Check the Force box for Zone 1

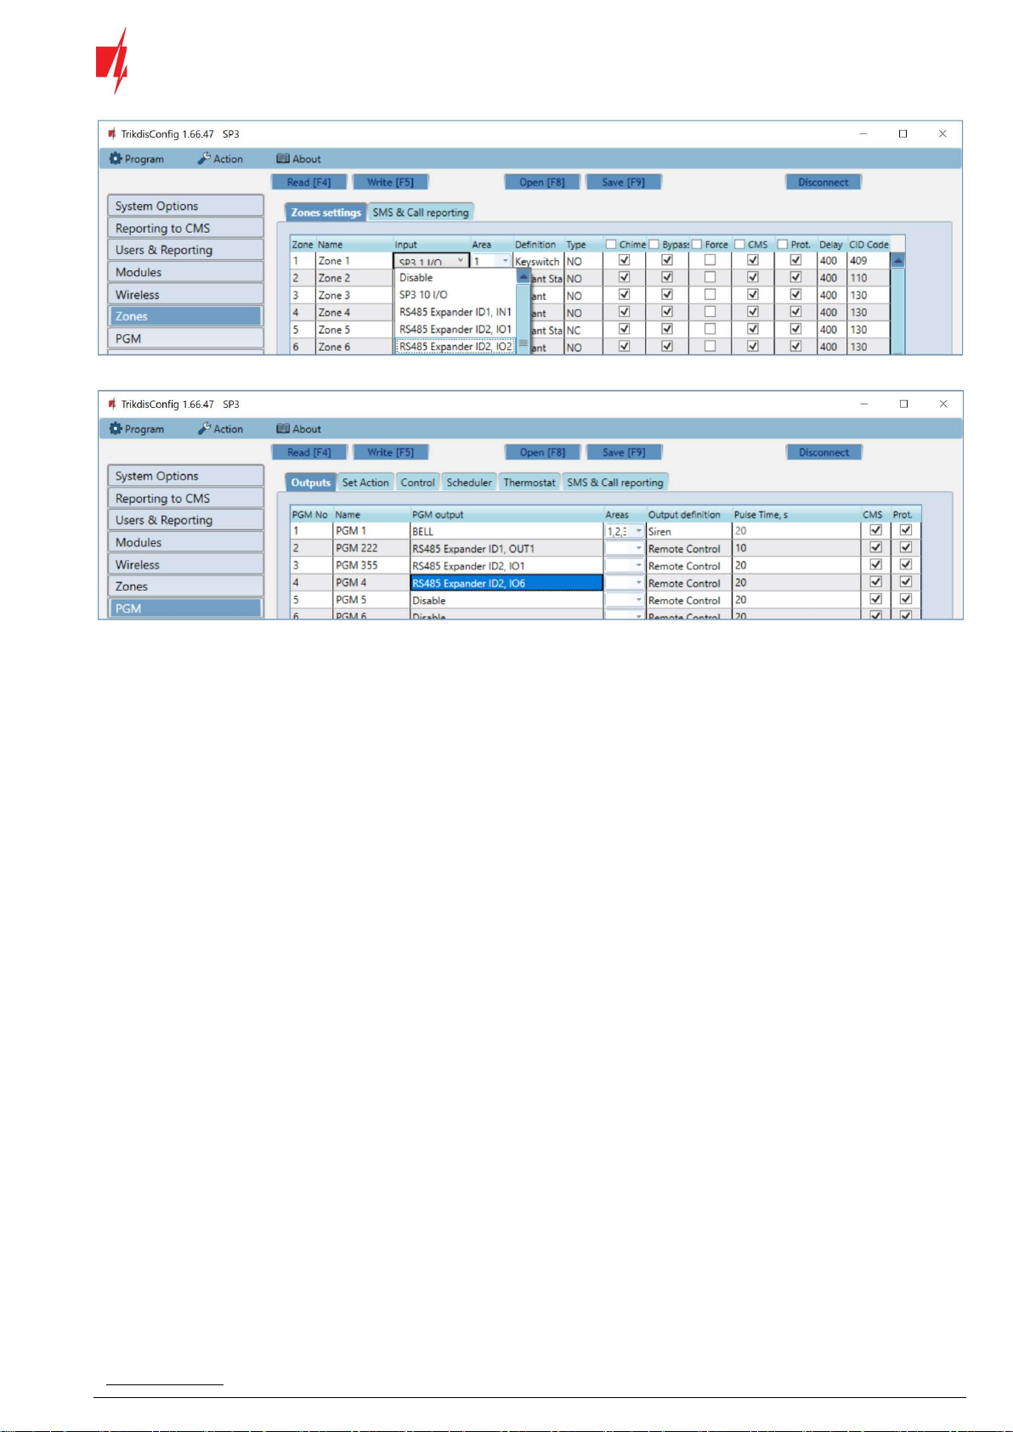(x=710, y=261)
